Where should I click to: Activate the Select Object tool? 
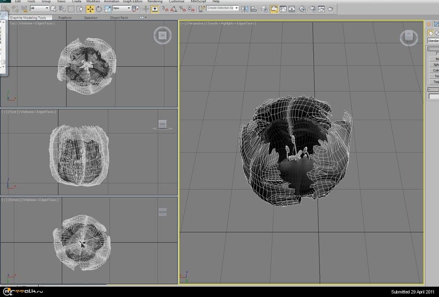54,9
